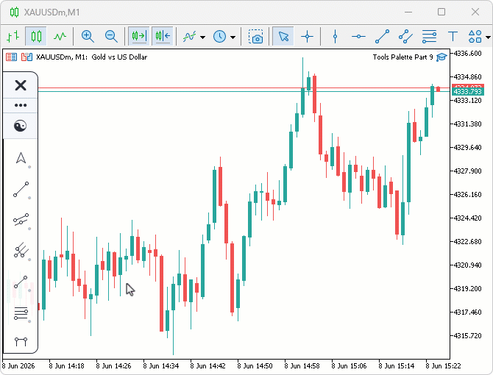Open the indicators list button
The height and width of the screenshot is (375, 493).
(x=190, y=37)
